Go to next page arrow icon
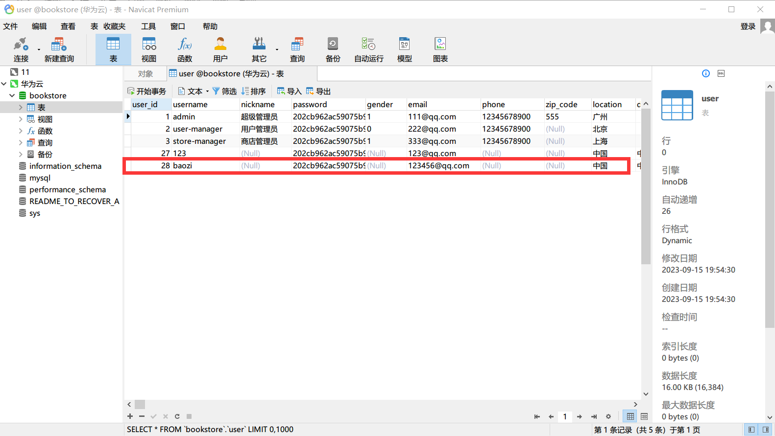 580,416
